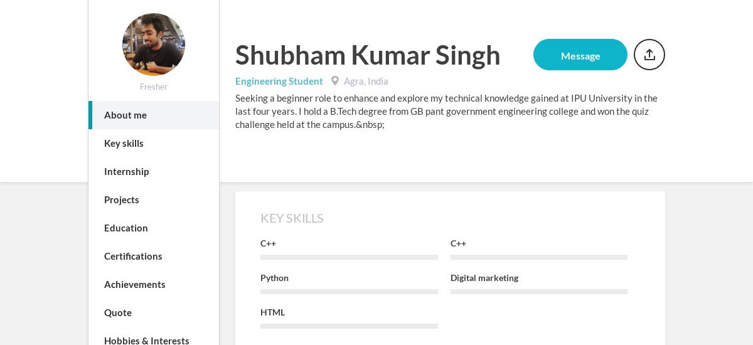Jump to Projects section
This screenshot has width=753, height=345.
pyautogui.click(x=154, y=199)
